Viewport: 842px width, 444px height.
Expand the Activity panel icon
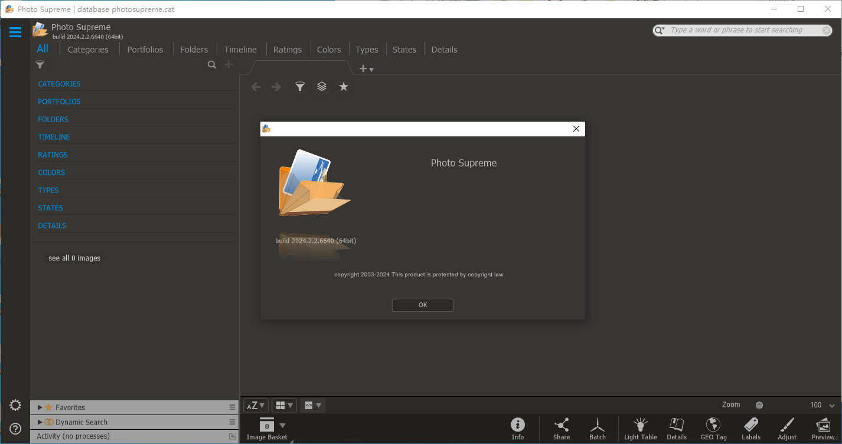click(x=233, y=436)
